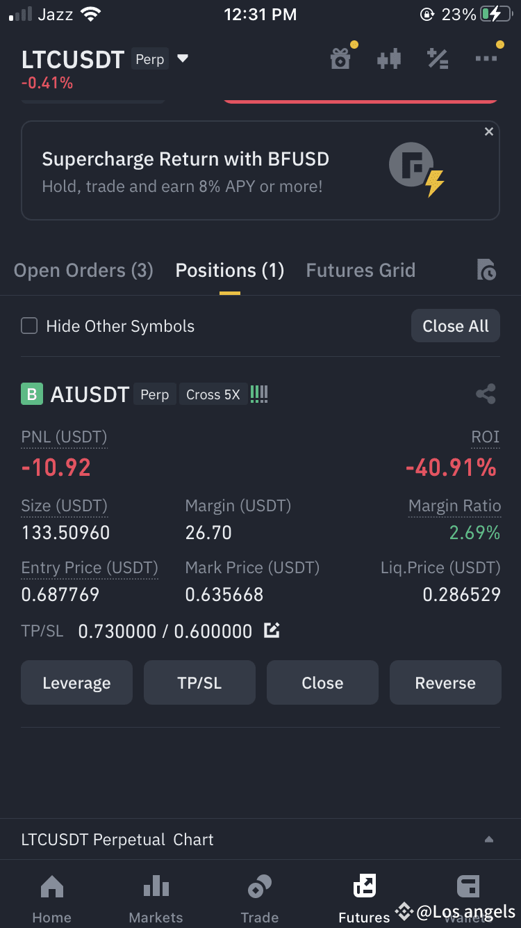Switch to Open Orders (3) tab
This screenshot has height=928, width=521.
(x=83, y=270)
